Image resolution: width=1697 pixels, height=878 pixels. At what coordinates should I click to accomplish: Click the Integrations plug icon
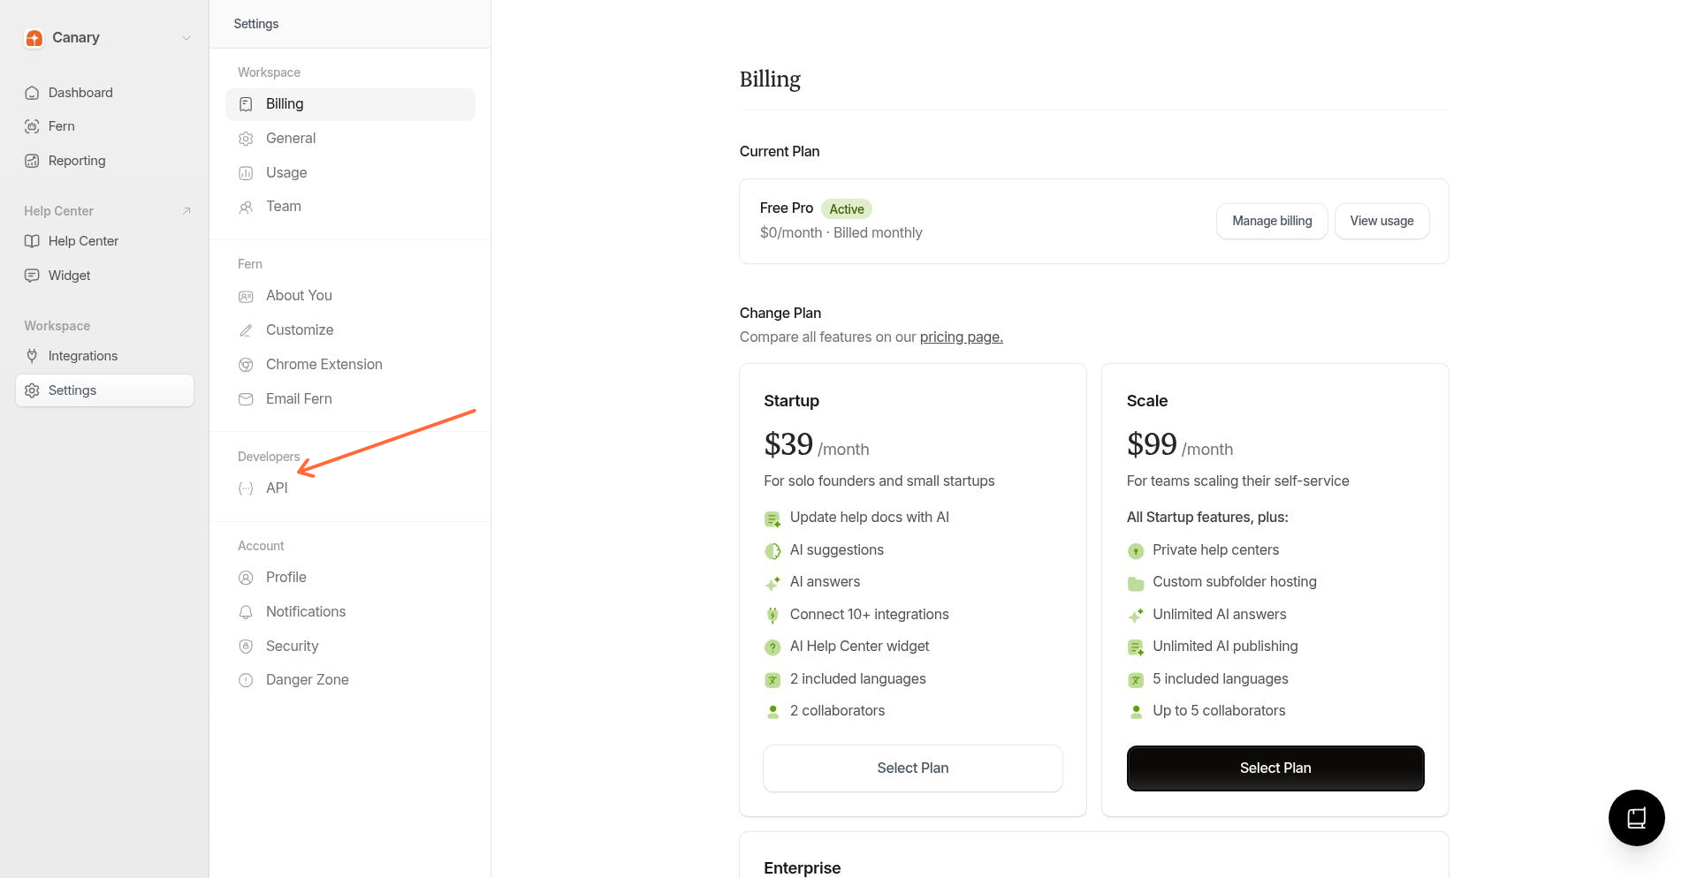point(32,355)
